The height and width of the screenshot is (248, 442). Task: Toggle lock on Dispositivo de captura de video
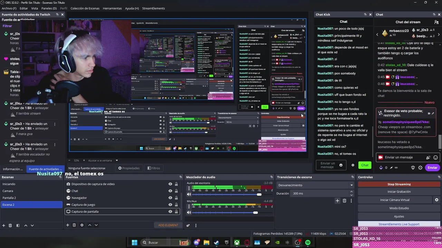[176, 184]
